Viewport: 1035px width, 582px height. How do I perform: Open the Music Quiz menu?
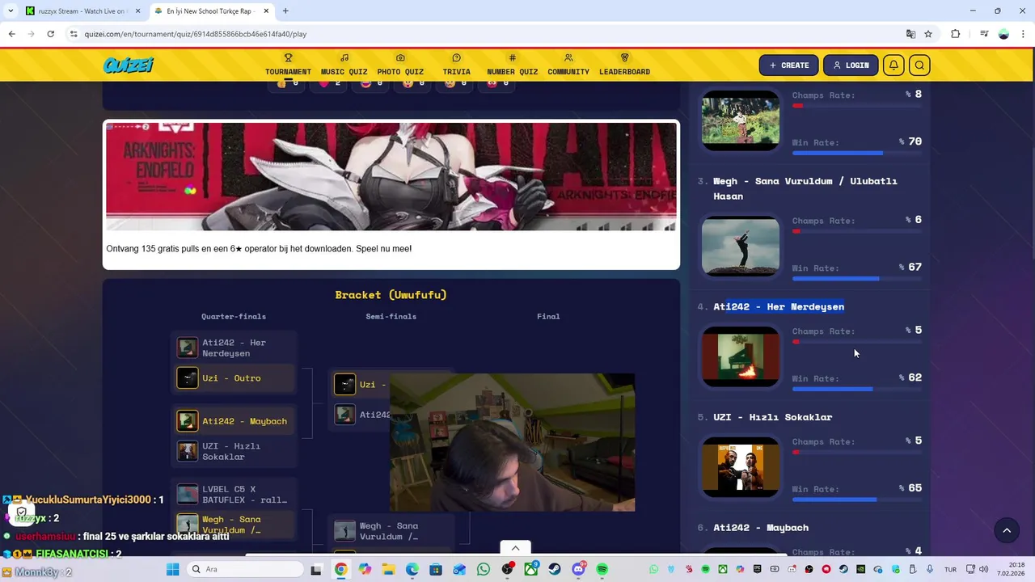click(x=344, y=65)
